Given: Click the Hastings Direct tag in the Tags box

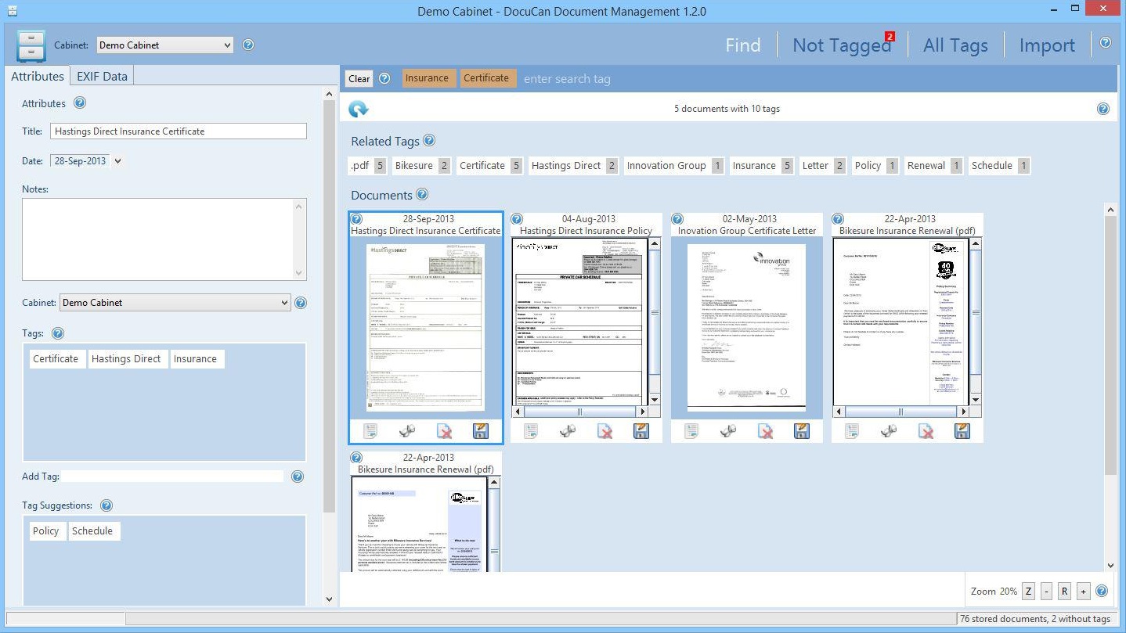Looking at the screenshot, I should pos(126,359).
